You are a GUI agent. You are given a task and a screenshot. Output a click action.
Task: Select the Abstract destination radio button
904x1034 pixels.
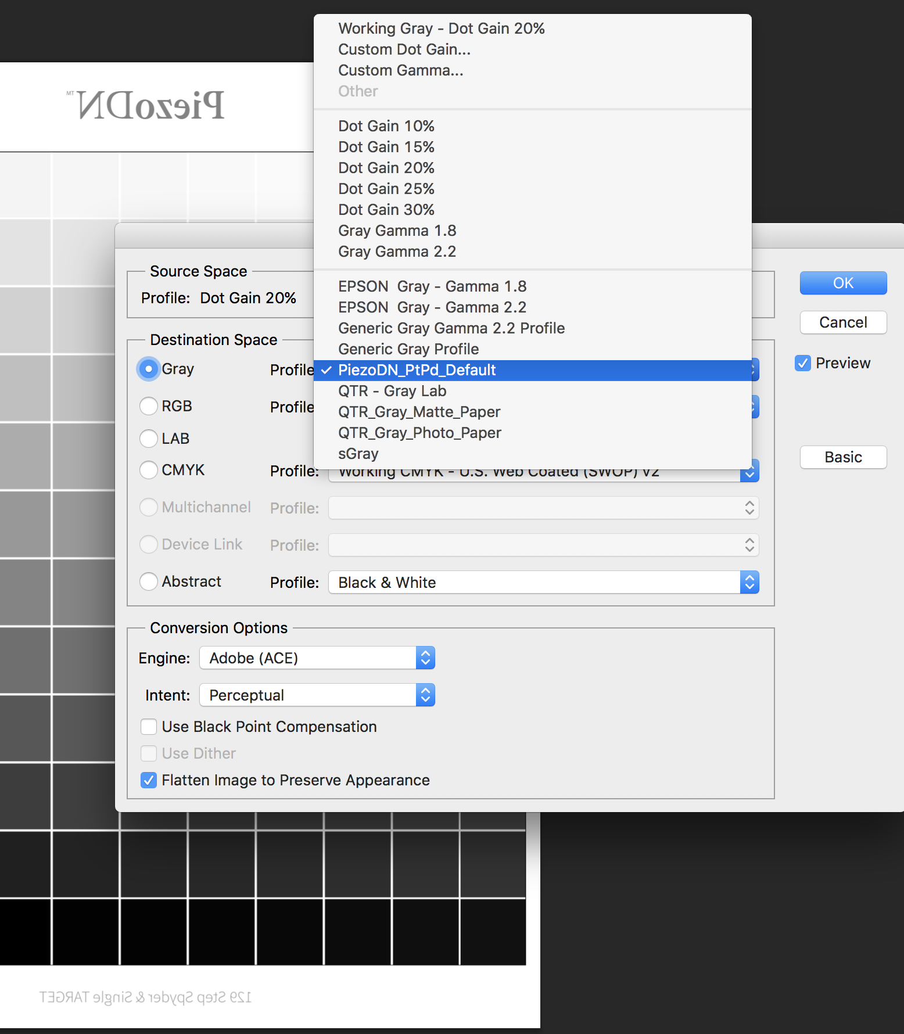click(149, 581)
